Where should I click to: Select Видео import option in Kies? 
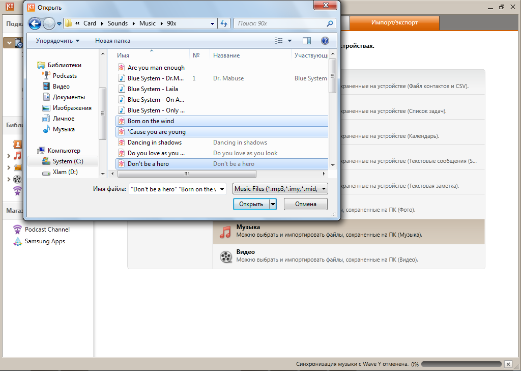(349, 256)
